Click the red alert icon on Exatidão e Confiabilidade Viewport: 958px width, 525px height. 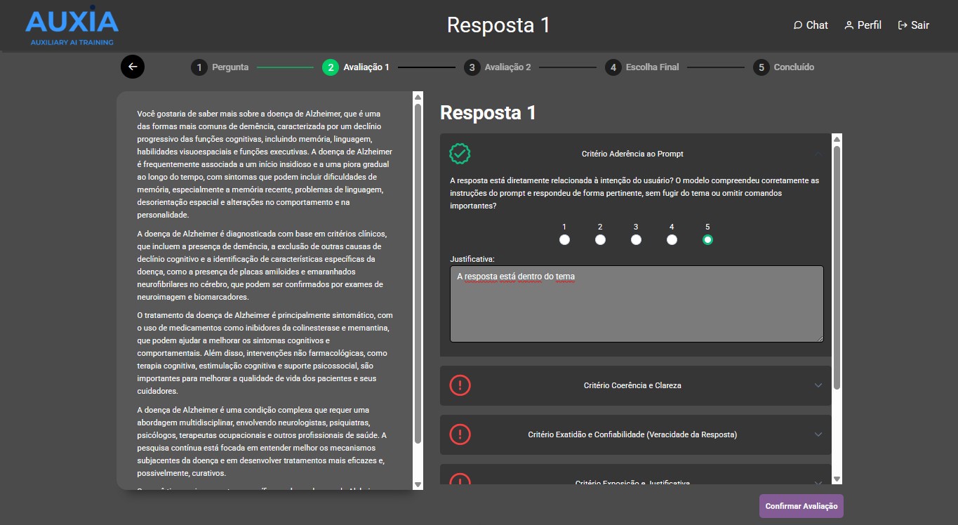(460, 434)
